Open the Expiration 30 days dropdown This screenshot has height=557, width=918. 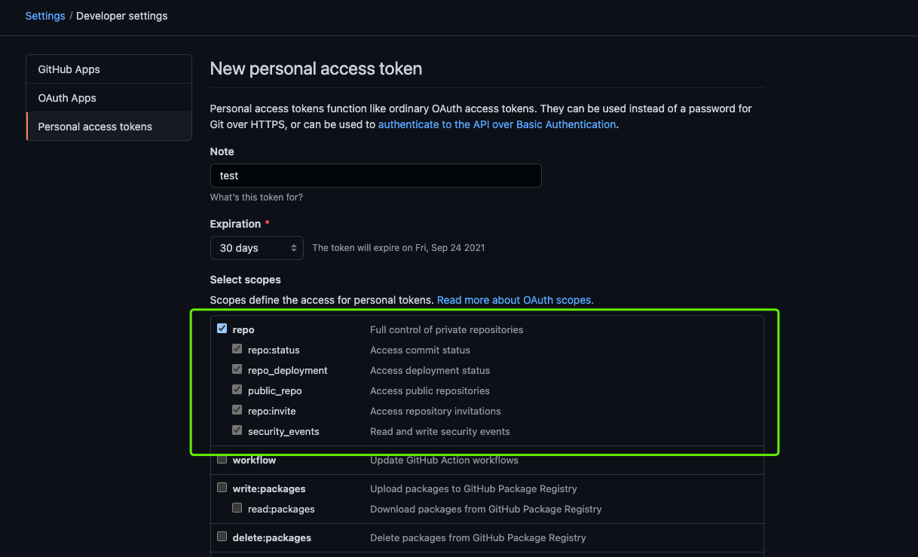coord(257,248)
